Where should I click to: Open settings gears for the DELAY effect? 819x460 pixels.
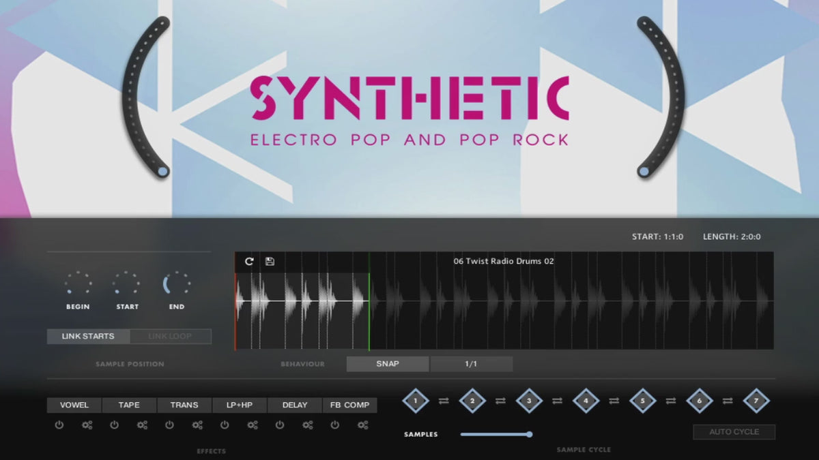308,425
